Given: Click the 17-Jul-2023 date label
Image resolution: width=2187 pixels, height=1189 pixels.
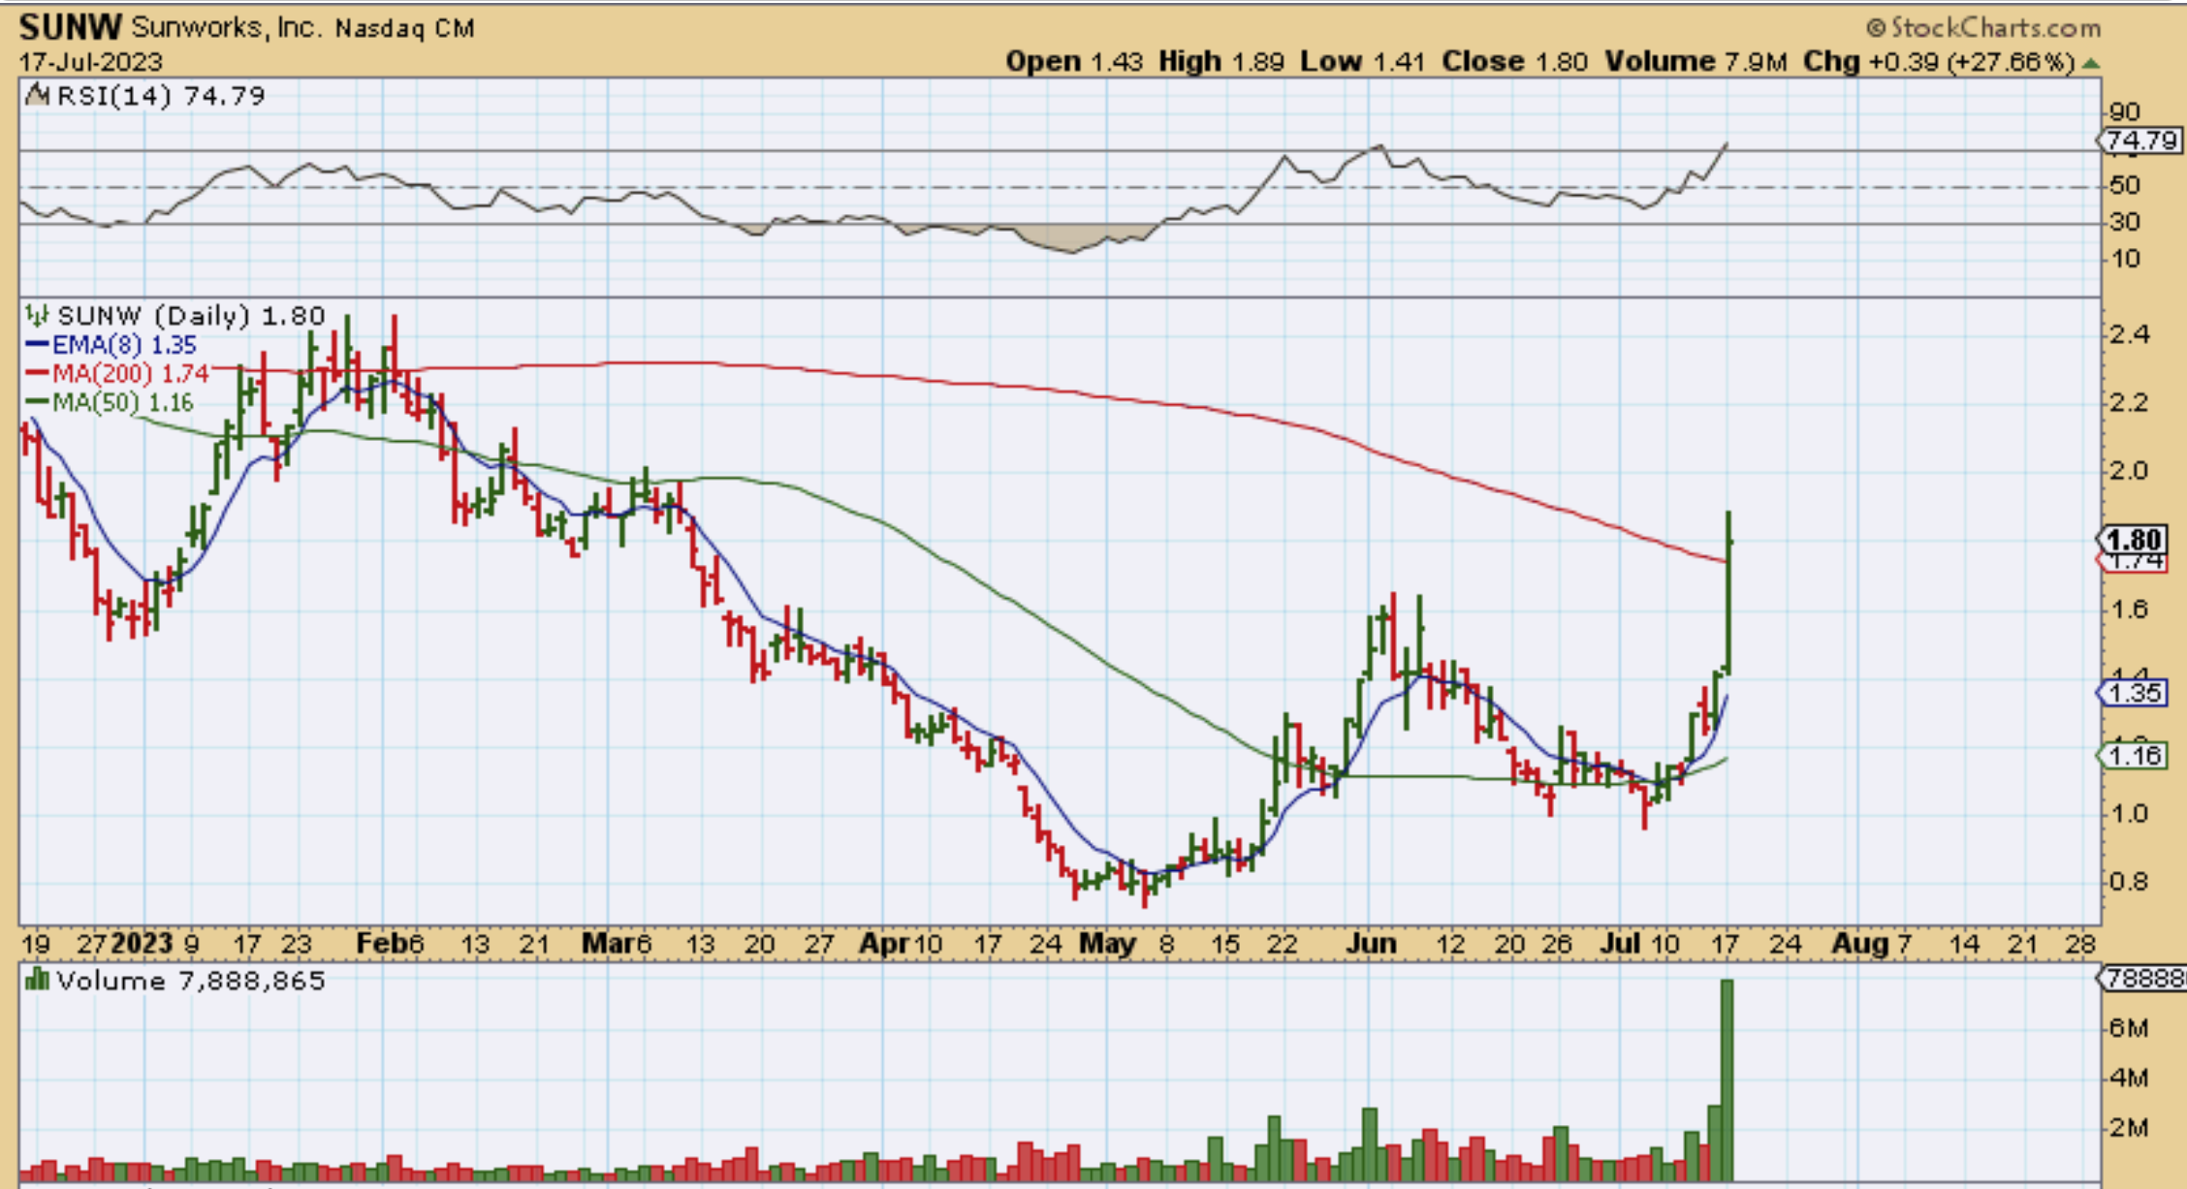Looking at the screenshot, I should [90, 62].
